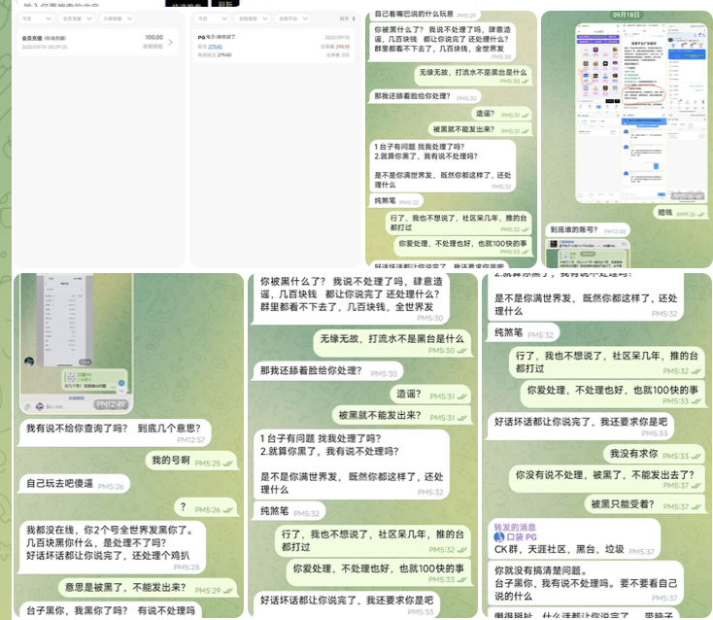Image resolution: width=713 pixels, height=620 pixels.
Task: Click the read checkmarks on the 我的号啊 message
Action: [229, 464]
